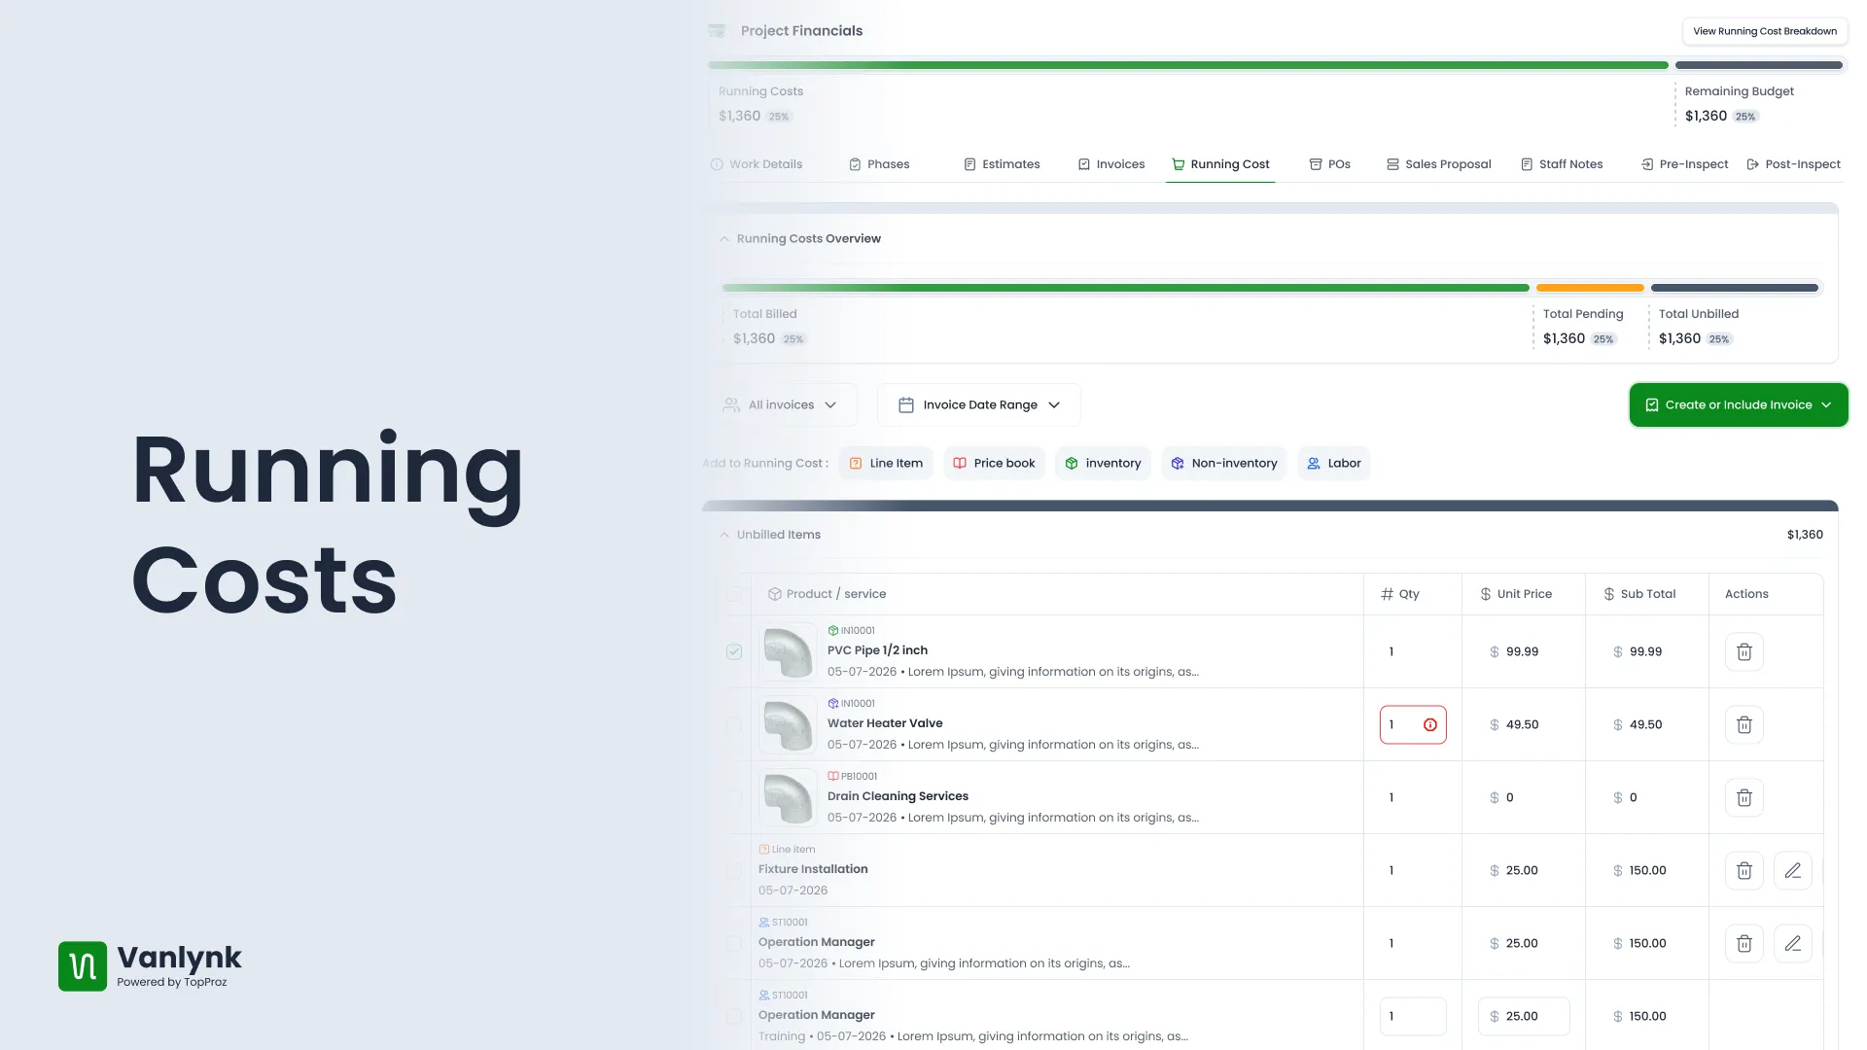Open the Sales Proposal tab
The height and width of the screenshot is (1050, 1867).
[x=1438, y=164]
